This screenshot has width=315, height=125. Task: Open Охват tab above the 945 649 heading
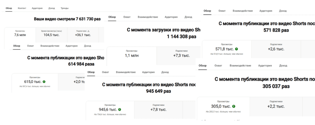click(x=106, y=72)
